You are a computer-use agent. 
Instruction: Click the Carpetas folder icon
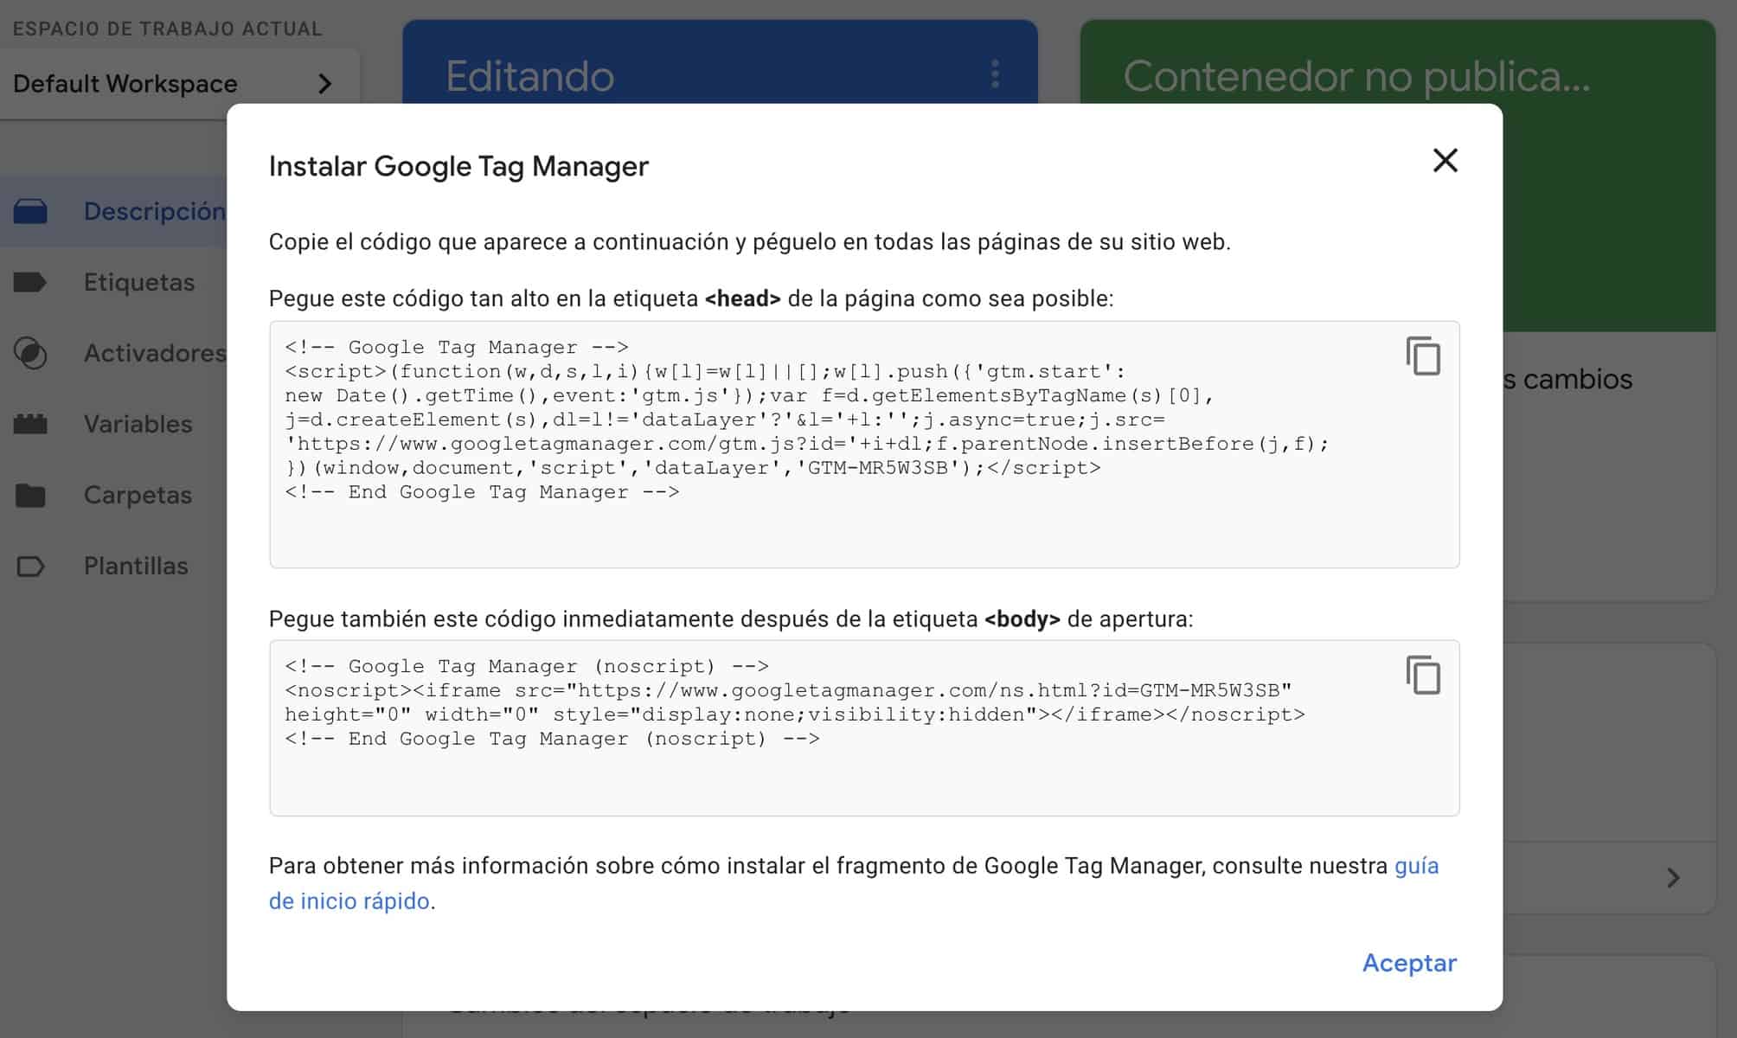point(30,495)
